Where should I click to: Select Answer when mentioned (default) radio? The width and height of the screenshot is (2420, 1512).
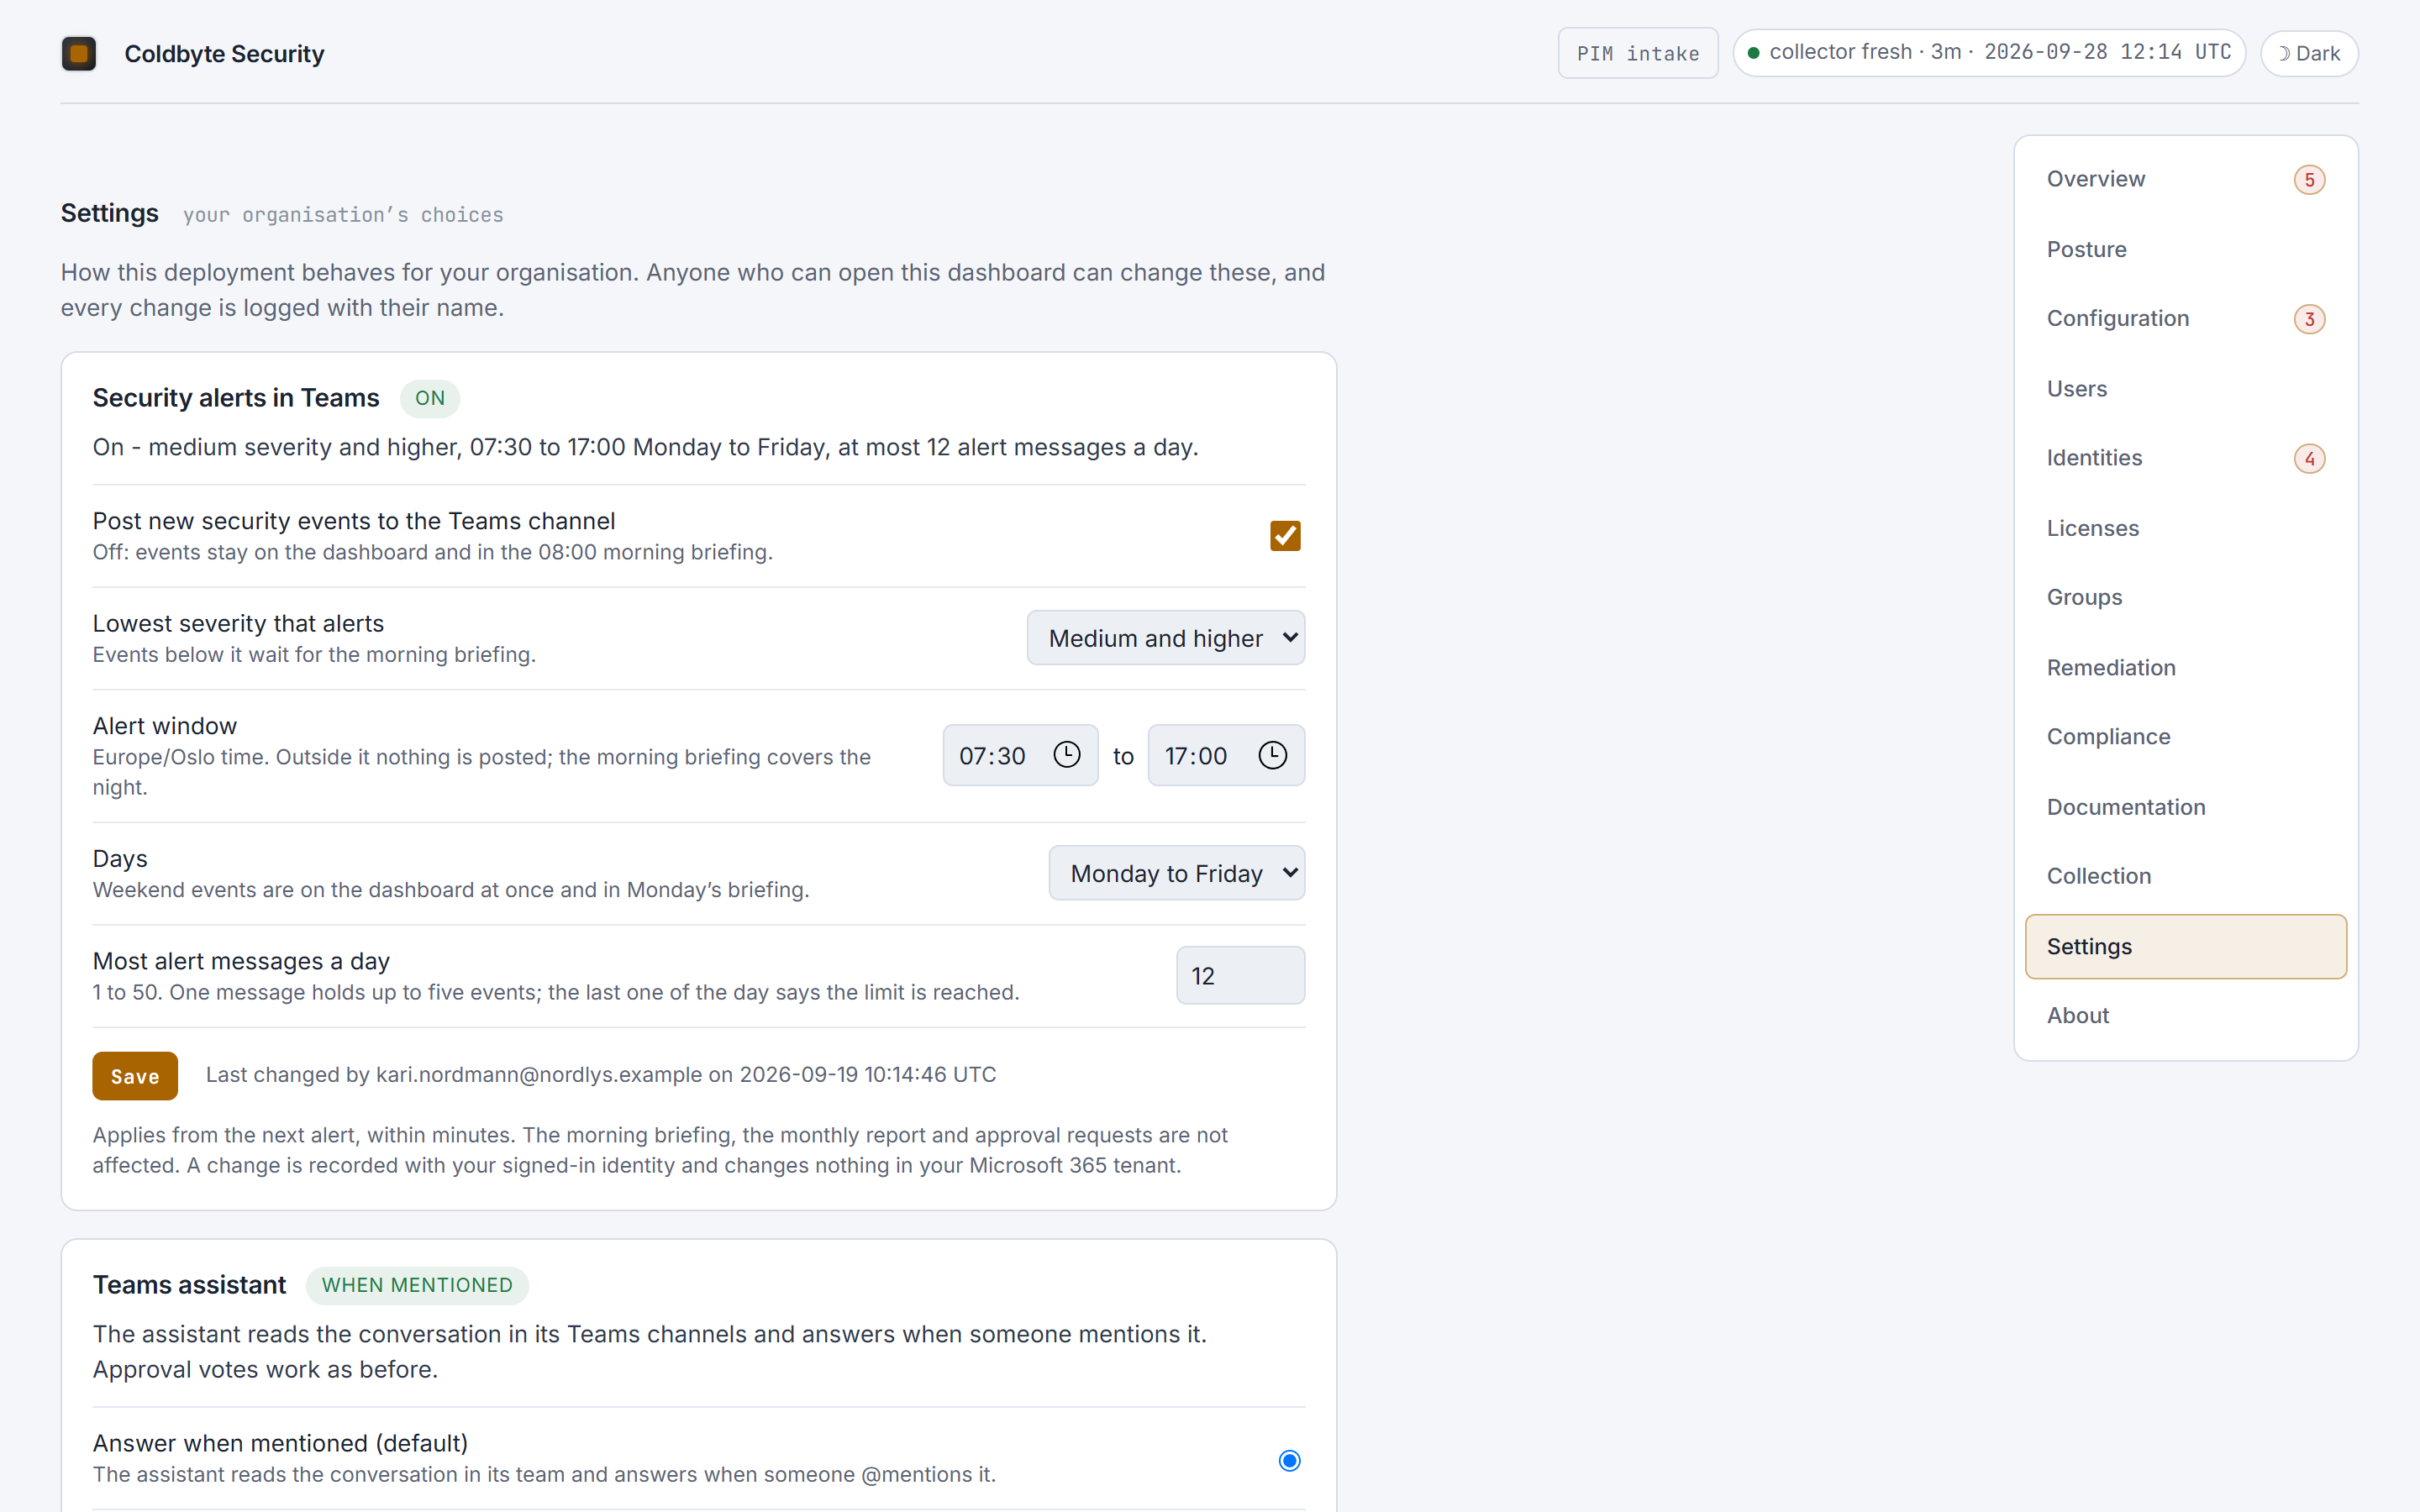coord(1289,1460)
